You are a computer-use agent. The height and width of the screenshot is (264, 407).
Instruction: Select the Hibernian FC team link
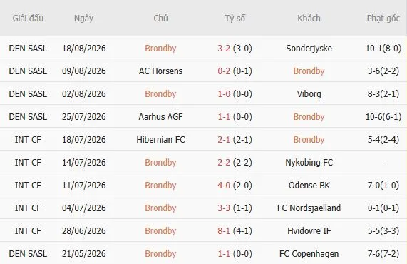coord(160,140)
